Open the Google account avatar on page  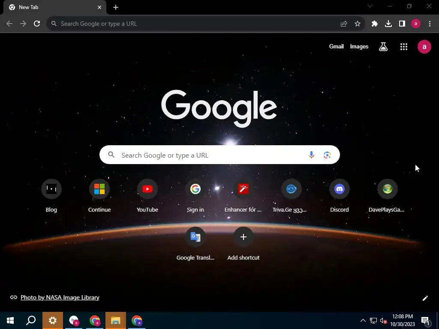click(424, 47)
